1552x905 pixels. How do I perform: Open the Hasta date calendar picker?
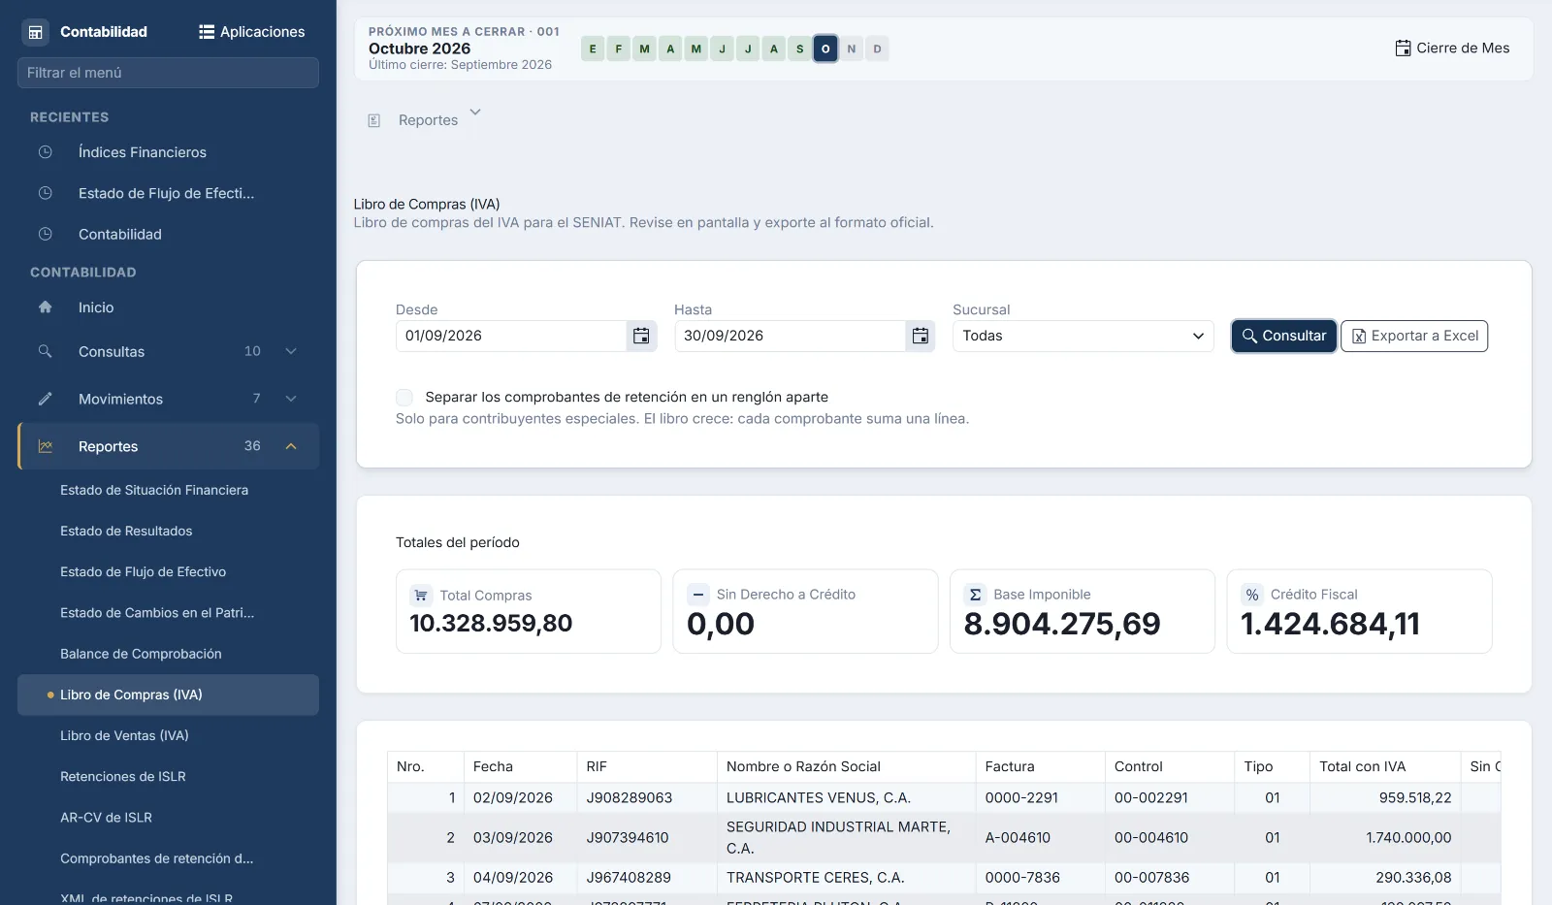[921, 336]
